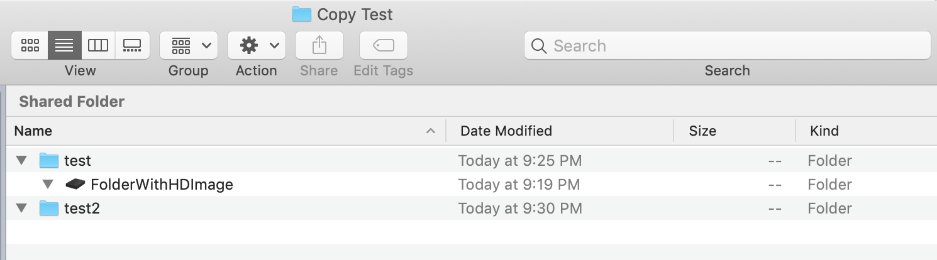Sort by the Date Modified column header
The image size is (937, 260).
pos(560,131)
